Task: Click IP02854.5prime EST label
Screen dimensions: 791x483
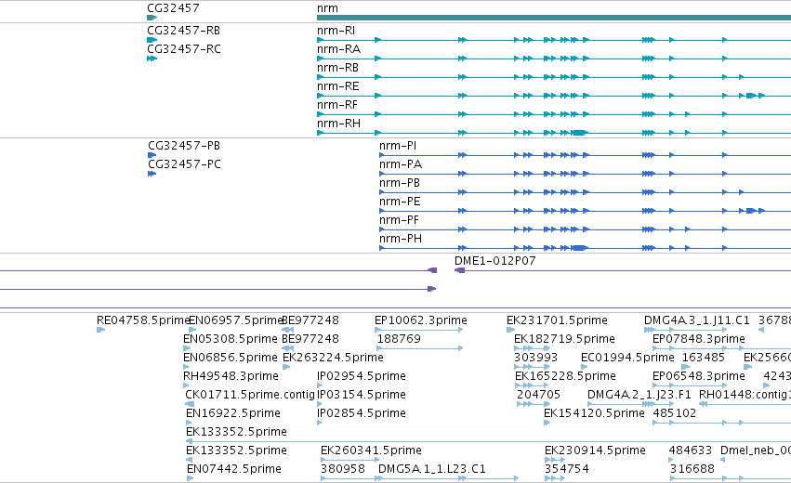Action: (362, 413)
